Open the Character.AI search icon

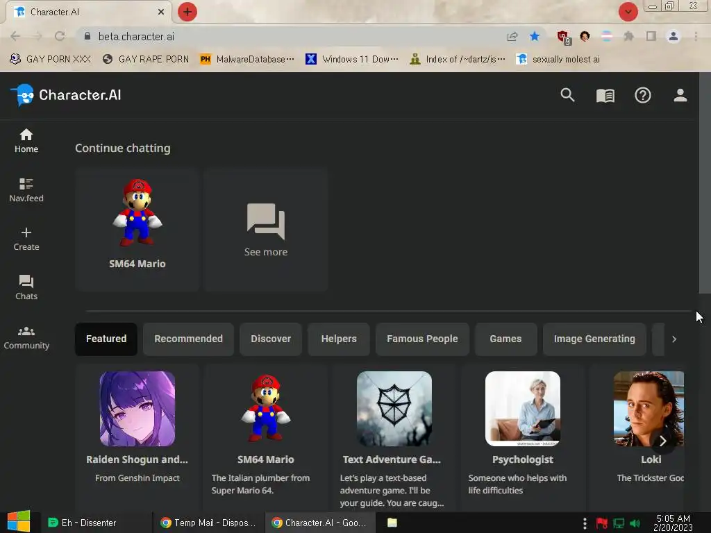click(567, 95)
